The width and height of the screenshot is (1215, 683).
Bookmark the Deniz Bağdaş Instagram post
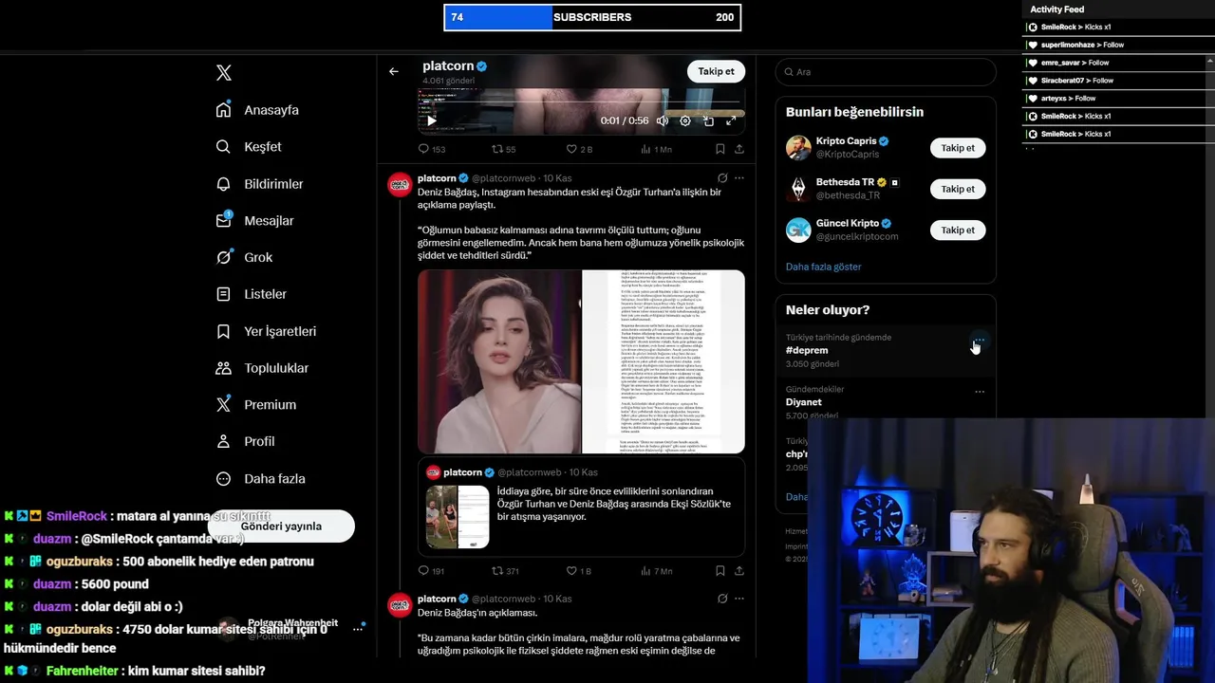[x=720, y=571]
